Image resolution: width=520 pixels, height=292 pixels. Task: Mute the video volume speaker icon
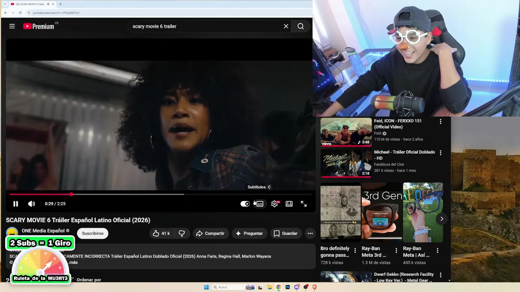pyautogui.click(x=31, y=204)
